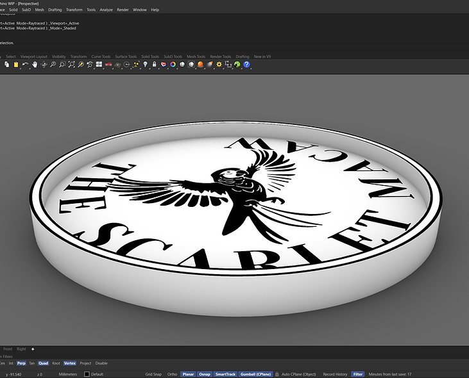Enable Ortho in the status bar

point(173,374)
